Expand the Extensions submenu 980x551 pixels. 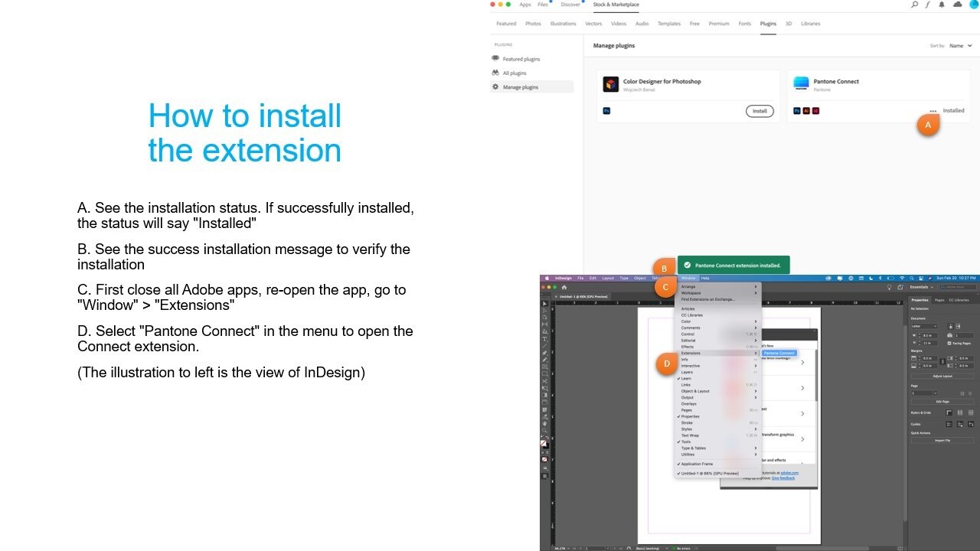717,353
